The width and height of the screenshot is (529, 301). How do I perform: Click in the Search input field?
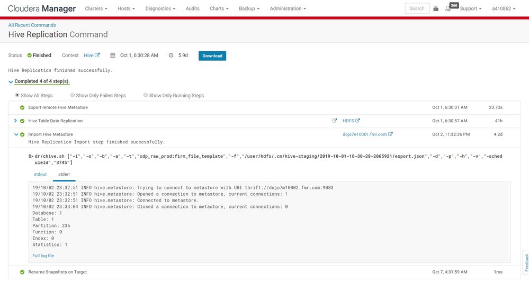pyautogui.click(x=417, y=8)
